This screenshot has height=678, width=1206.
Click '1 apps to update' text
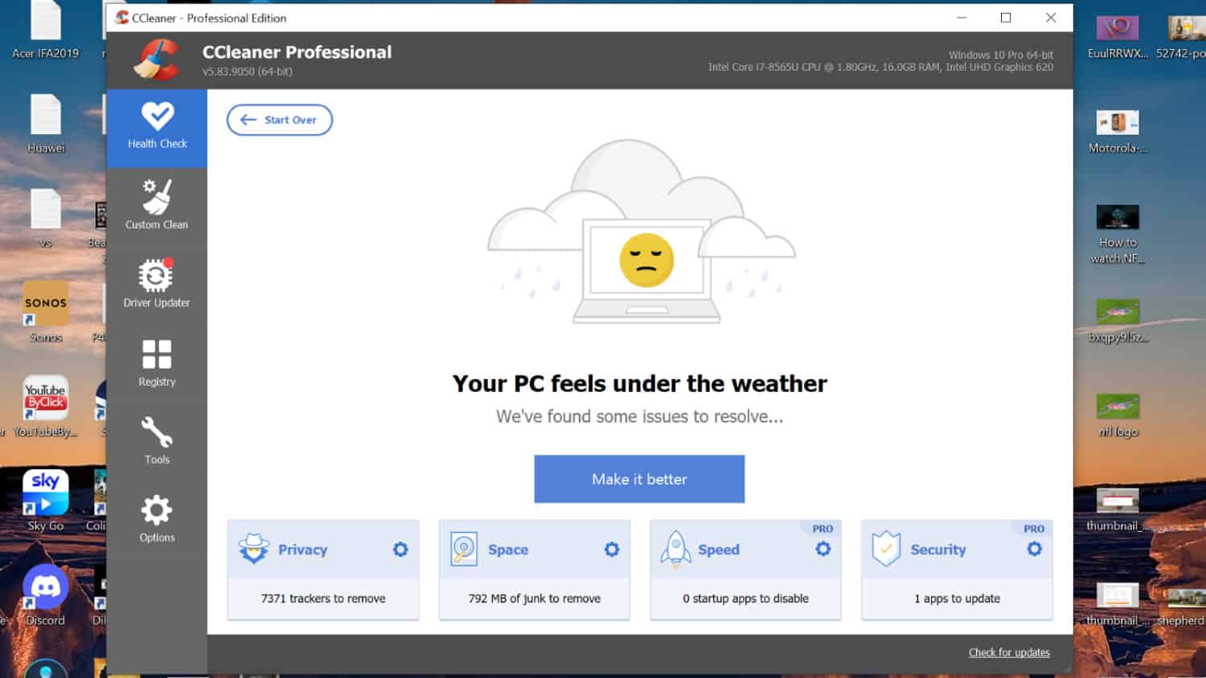pos(957,598)
